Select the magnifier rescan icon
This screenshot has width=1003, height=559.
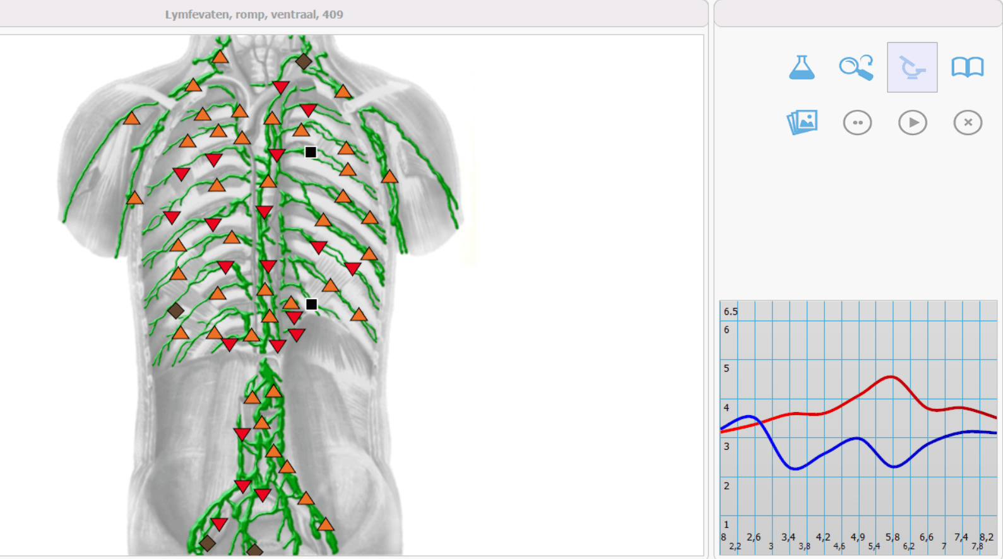pyautogui.click(x=857, y=67)
